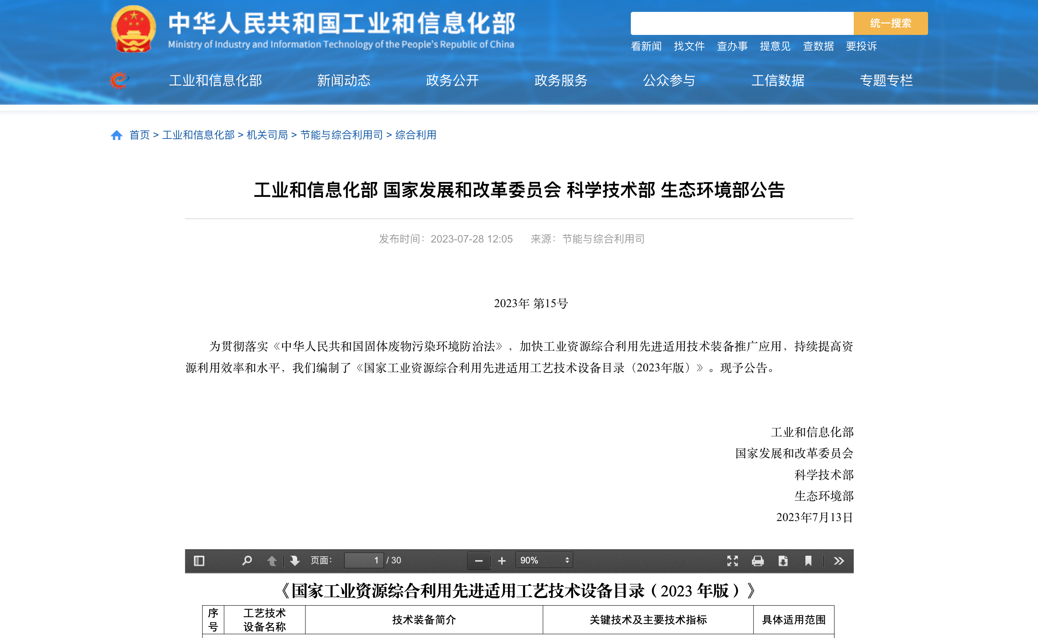The width and height of the screenshot is (1038, 638).
Task: Click the 2023年 第15号 text
Action: (531, 303)
